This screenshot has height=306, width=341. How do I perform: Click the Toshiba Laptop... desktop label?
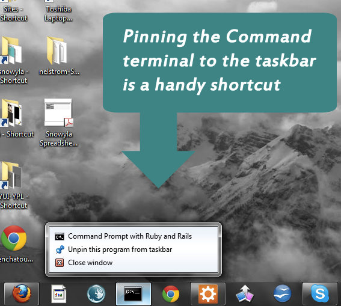tap(58, 13)
